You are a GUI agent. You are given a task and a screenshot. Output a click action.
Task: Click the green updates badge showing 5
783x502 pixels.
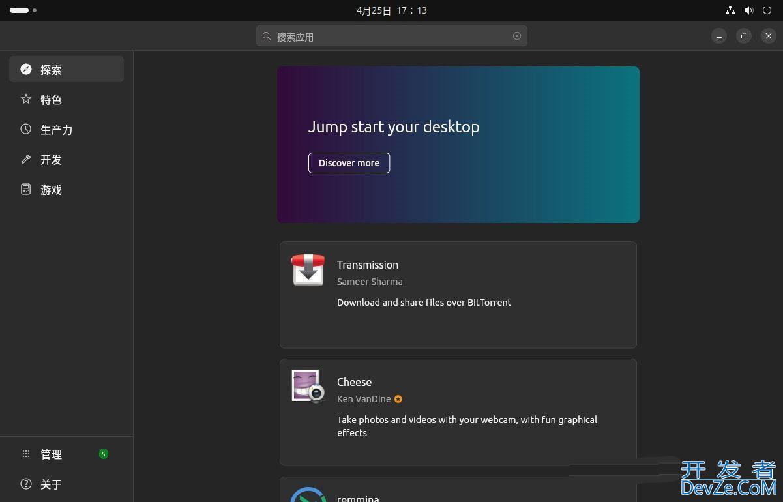click(x=103, y=454)
